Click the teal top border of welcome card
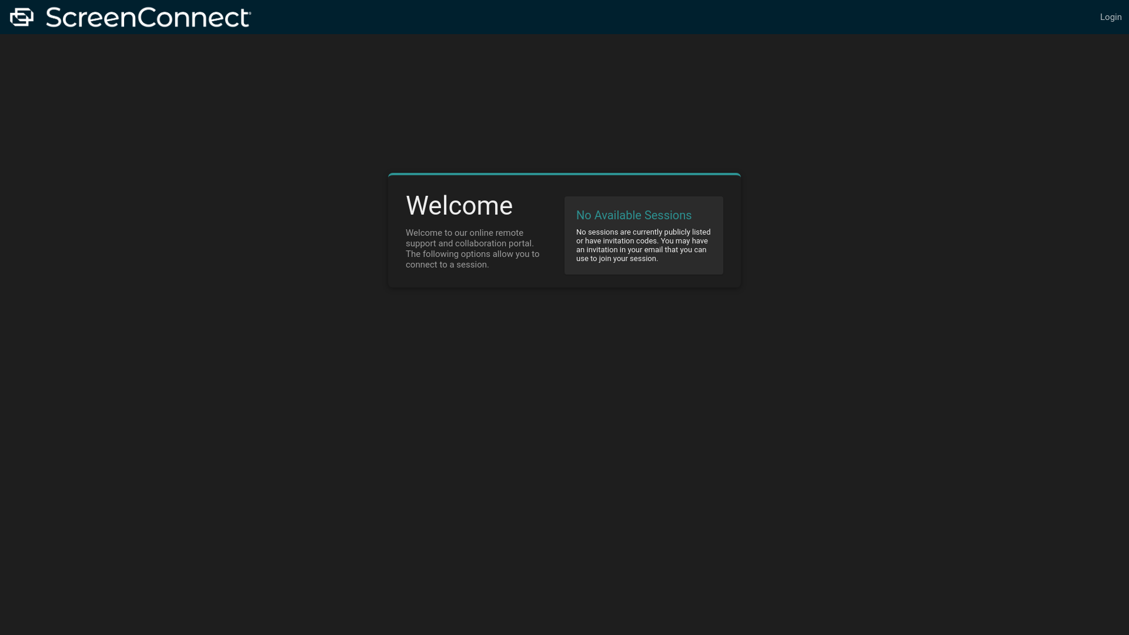 pos(564,174)
